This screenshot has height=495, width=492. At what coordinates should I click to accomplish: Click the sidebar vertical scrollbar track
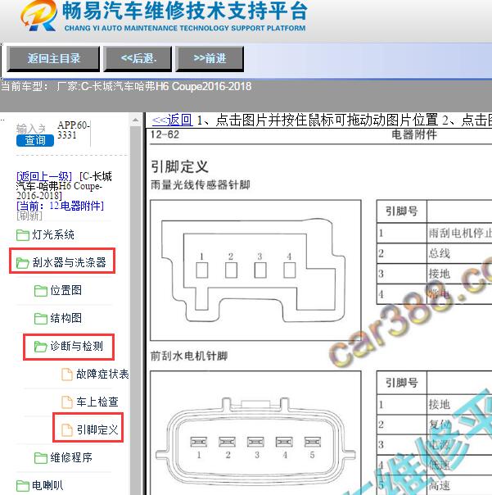[136, 311]
